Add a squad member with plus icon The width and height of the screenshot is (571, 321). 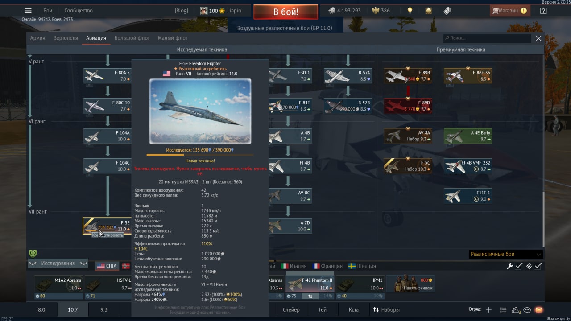click(x=488, y=310)
